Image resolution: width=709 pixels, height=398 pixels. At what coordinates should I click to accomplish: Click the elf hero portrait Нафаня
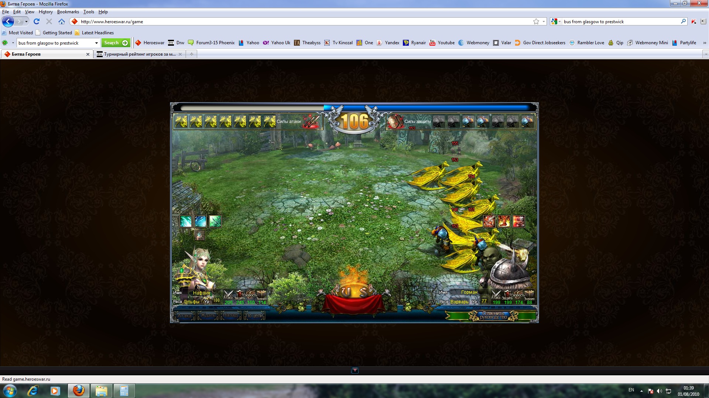[197, 268]
